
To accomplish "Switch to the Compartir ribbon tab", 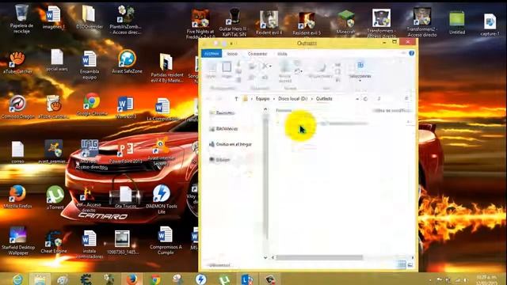I will [x=257, y=54].
